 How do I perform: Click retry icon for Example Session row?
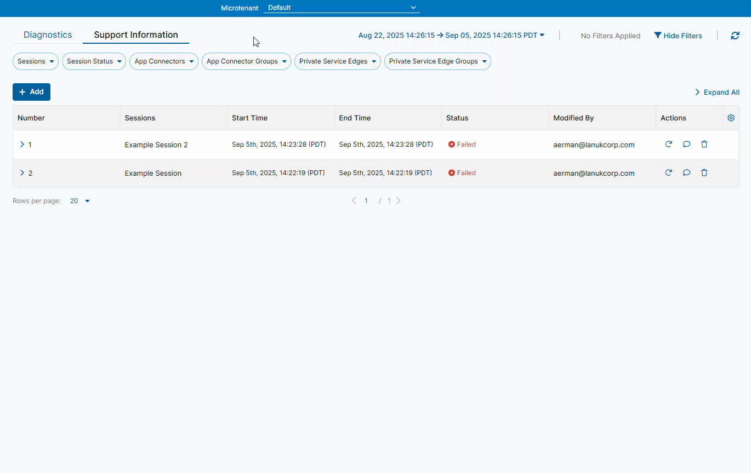(x=668, y=173)
